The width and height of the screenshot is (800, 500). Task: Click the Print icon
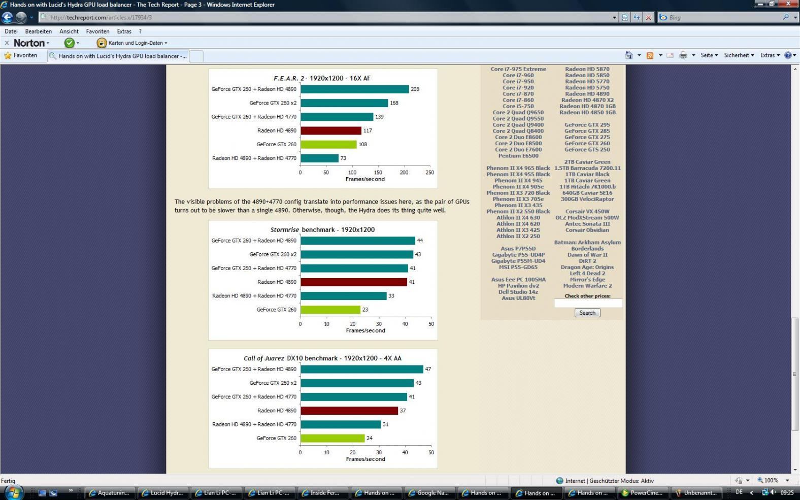point(683,55)
